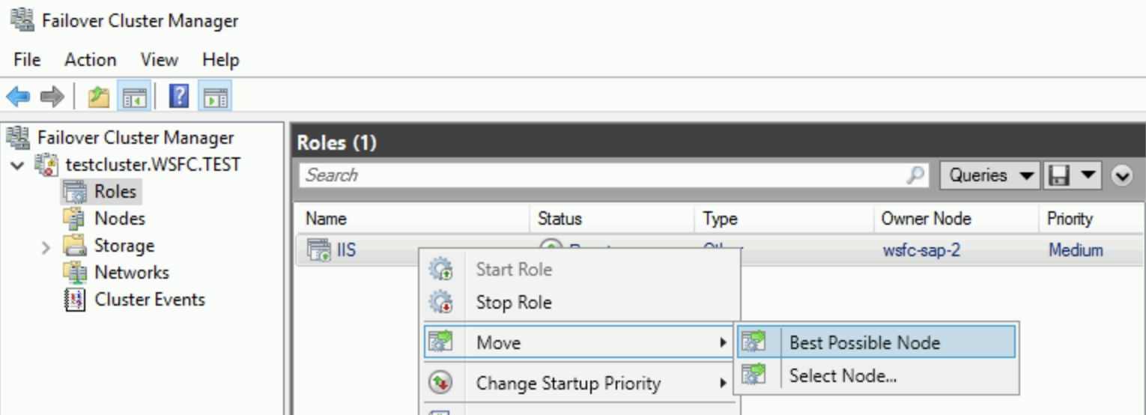The image size is (1146, 415).
Task: Click the blue Help toolbar icon
Action: tap(179, 97)
